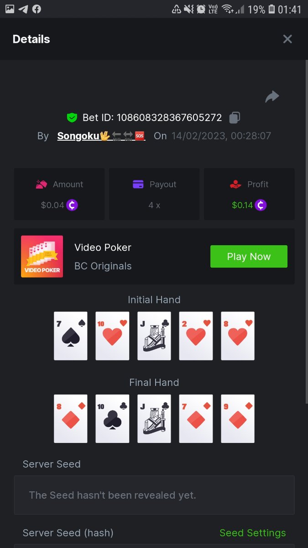Close the Details panel with X

point(287,39)
